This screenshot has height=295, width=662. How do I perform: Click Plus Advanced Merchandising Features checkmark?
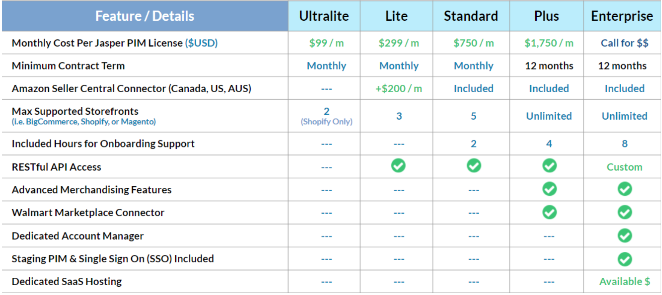(549, 189)
